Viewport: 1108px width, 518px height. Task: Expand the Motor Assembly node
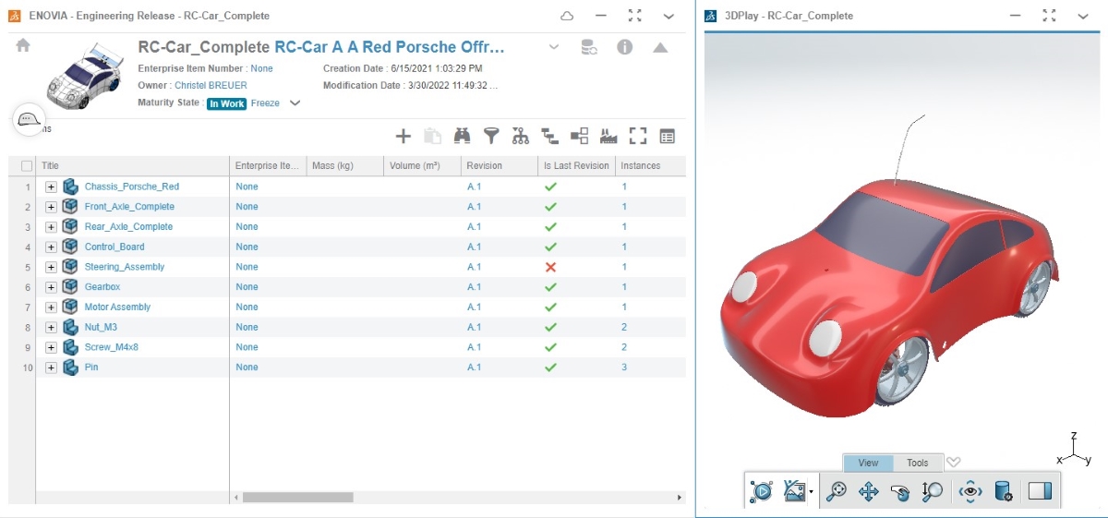51,307
